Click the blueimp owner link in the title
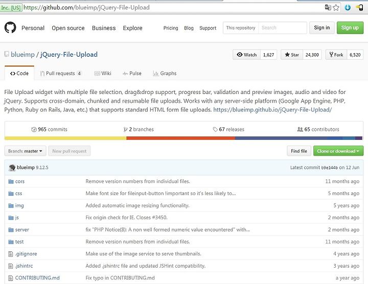This screenshot has width=368, height=284. pos(22,55)
